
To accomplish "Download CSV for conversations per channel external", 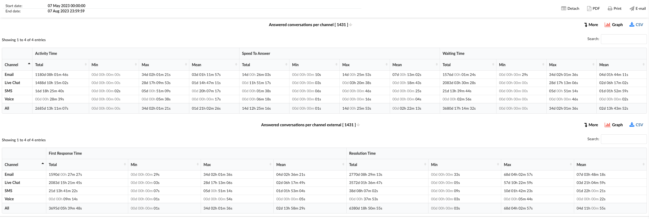I will click(636, 125).
